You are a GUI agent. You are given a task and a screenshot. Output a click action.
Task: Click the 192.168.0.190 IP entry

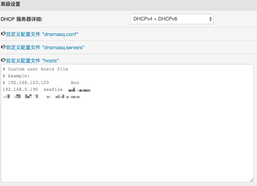pos(20,89)
